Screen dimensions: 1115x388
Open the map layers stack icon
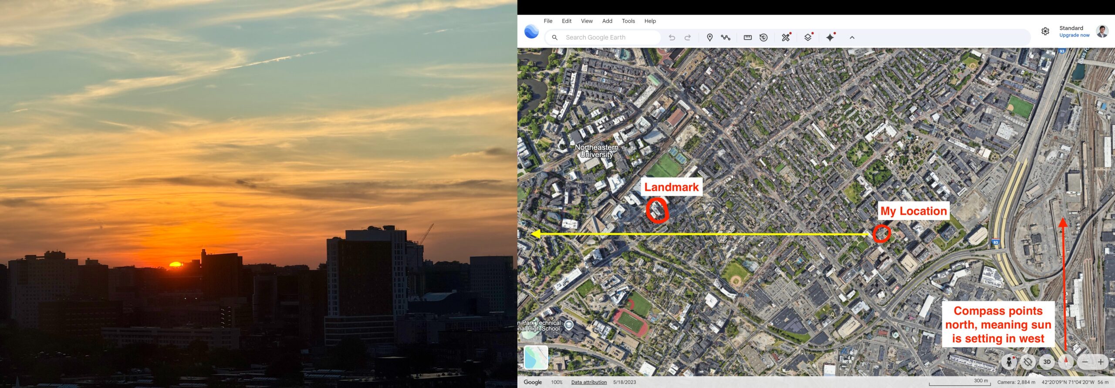[808, 37]
